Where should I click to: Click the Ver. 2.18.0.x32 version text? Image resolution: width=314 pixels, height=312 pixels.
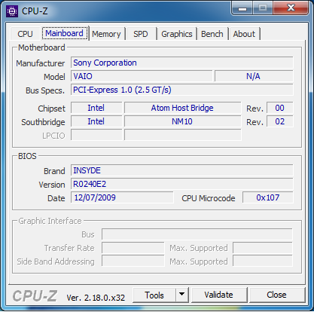point(96,298)
